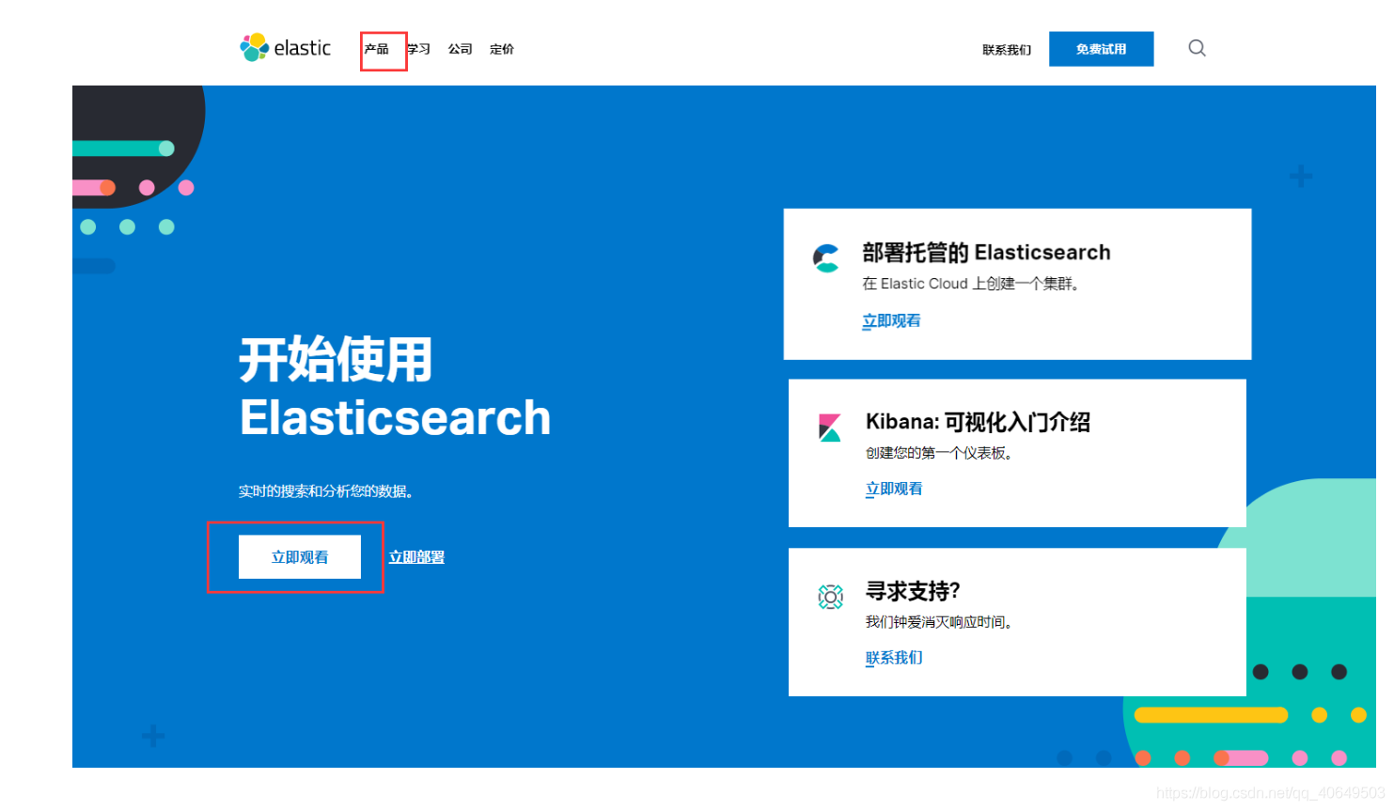Click 立即观看 link in Kibana card
Screen dimensions: 1394x810
(894, 489)
